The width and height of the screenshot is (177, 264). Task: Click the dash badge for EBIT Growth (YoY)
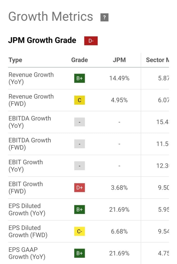pos(79,166)
